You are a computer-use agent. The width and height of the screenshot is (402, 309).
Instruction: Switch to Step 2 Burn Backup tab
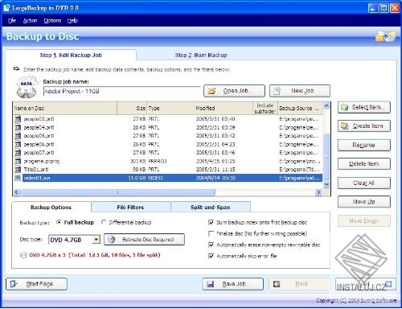tap(201, 56)
